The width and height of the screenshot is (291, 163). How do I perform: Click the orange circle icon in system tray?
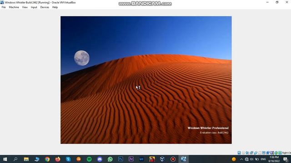click(234, 159)
